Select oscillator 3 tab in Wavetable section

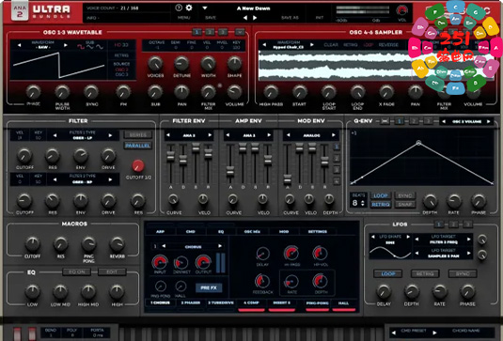coord(223,32)
